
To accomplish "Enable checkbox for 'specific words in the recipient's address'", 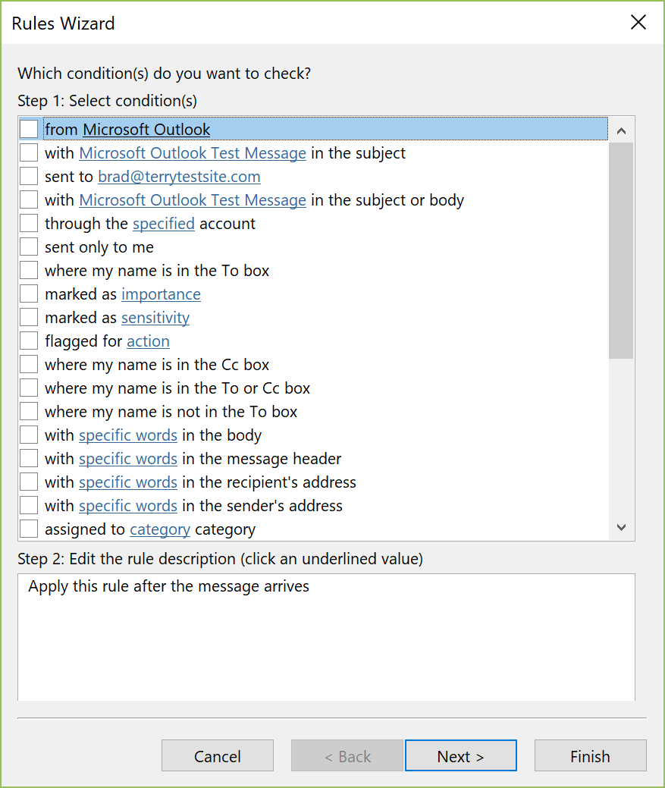I will point(29,482).
